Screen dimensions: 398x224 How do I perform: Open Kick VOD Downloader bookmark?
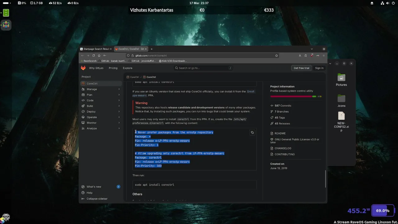pos(173,61)
